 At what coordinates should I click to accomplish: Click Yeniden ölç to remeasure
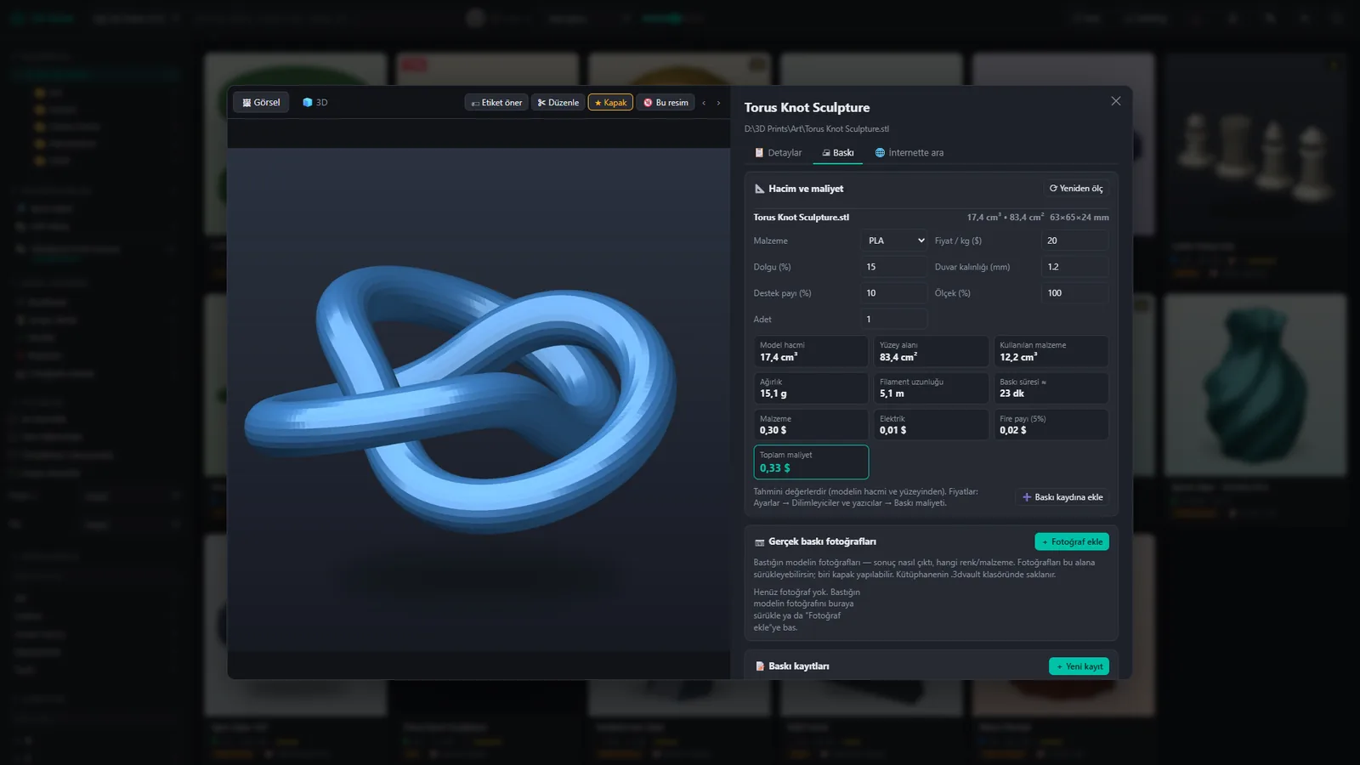coord(1076,189)
